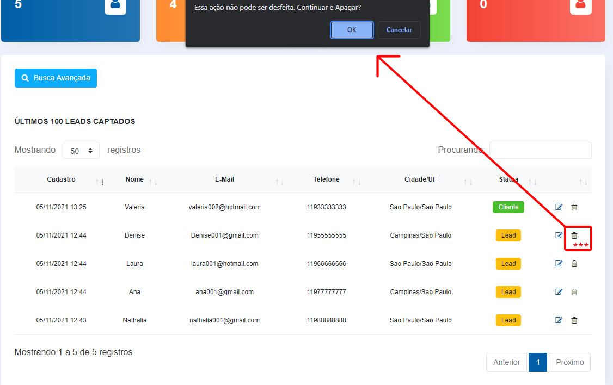The height and width of the screenshot is (385, 613).
Task: Go to Próximo page
Action: click(x=569, y=362)
